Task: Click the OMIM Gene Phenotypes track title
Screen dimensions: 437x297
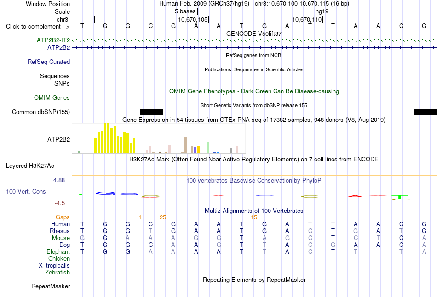Action: (254, 91)
